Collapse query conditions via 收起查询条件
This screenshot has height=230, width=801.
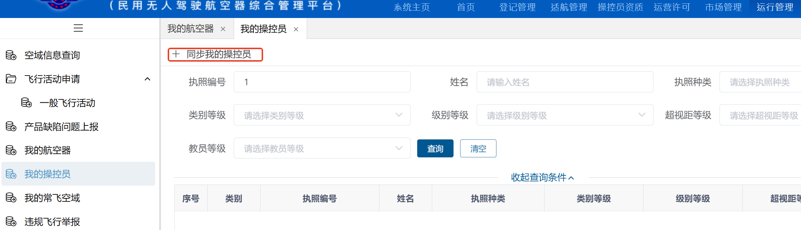543,178
